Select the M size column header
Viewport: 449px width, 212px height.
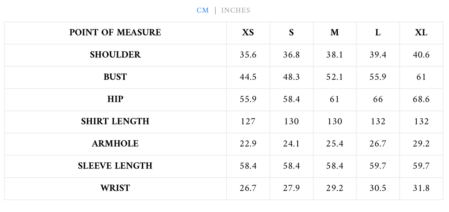point(335,33)
